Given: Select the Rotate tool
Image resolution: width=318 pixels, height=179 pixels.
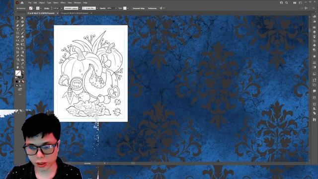Looking at the screenshot, I should coord(18,41).
